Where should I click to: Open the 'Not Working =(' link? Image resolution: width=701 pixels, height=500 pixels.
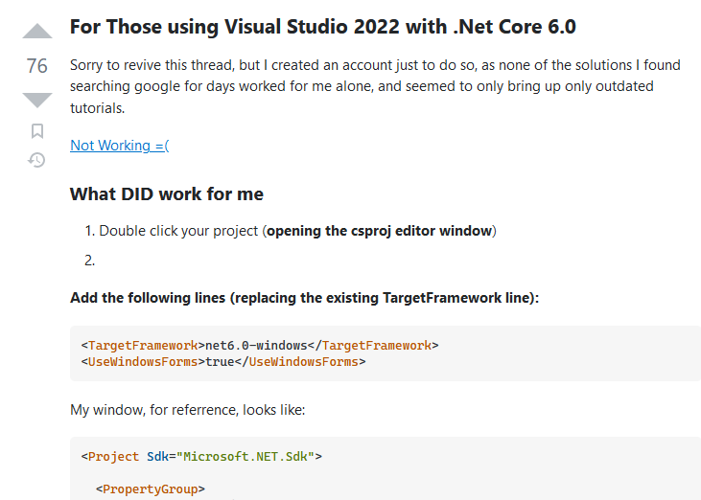[x=119, y=146]
